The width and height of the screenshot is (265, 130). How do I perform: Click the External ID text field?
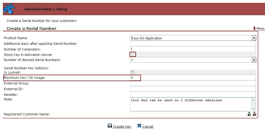click(192, 89)
